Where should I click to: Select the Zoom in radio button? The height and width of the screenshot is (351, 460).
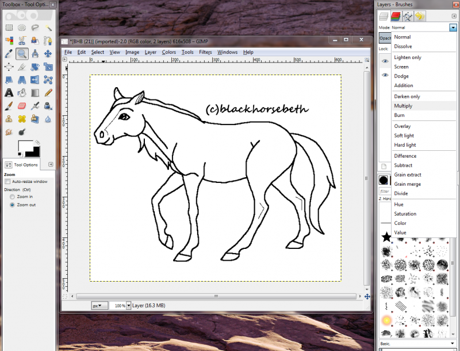click(12, 197)
